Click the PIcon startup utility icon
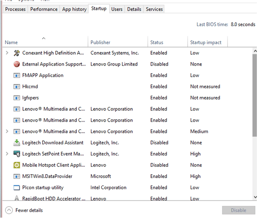This screenshot has width=259, height=218. tap(17, 188)
